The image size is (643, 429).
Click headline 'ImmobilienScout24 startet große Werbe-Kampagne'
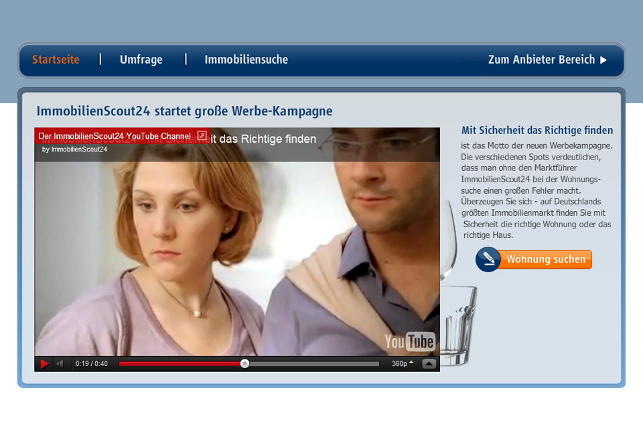(185, 111)
